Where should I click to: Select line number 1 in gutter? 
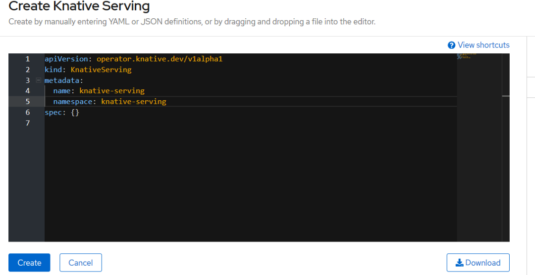pos(28,59)
